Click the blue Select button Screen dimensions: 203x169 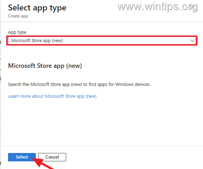[x=22, y=157]
